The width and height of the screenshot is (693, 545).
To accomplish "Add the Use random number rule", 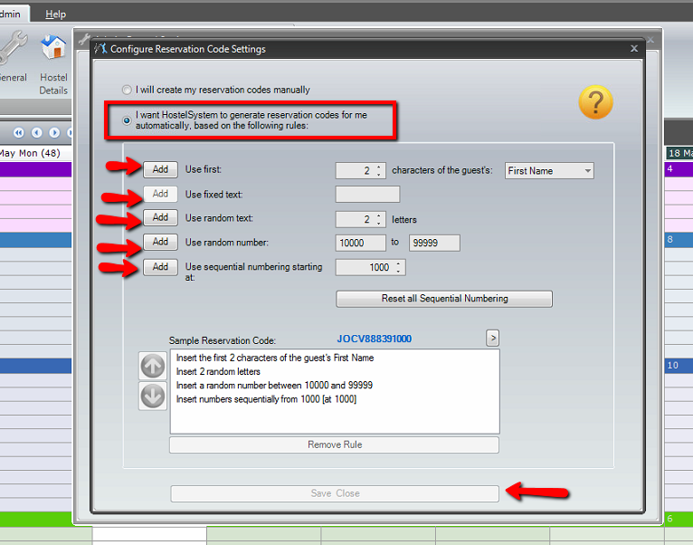I will click(x=160, y=242).
